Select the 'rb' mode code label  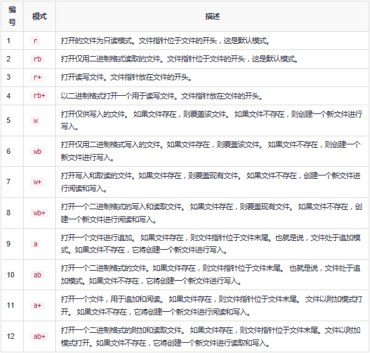[37, 59]
